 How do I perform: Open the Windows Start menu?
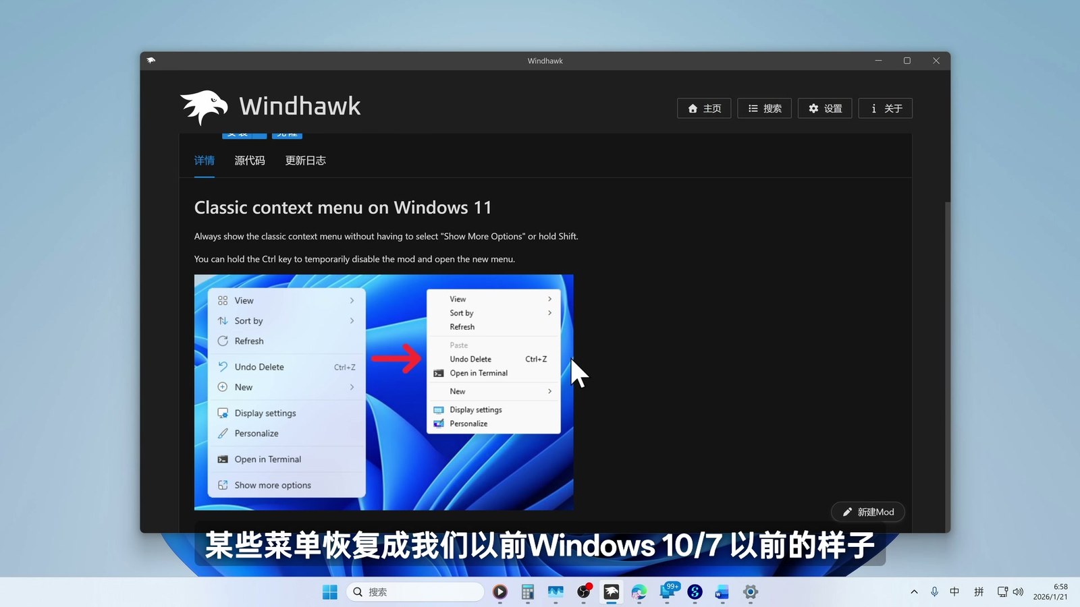click(x=330, y=592)
